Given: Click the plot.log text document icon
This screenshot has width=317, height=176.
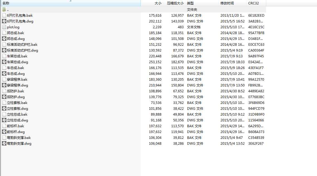Looking at the screenshot, I should pos(4,27).
